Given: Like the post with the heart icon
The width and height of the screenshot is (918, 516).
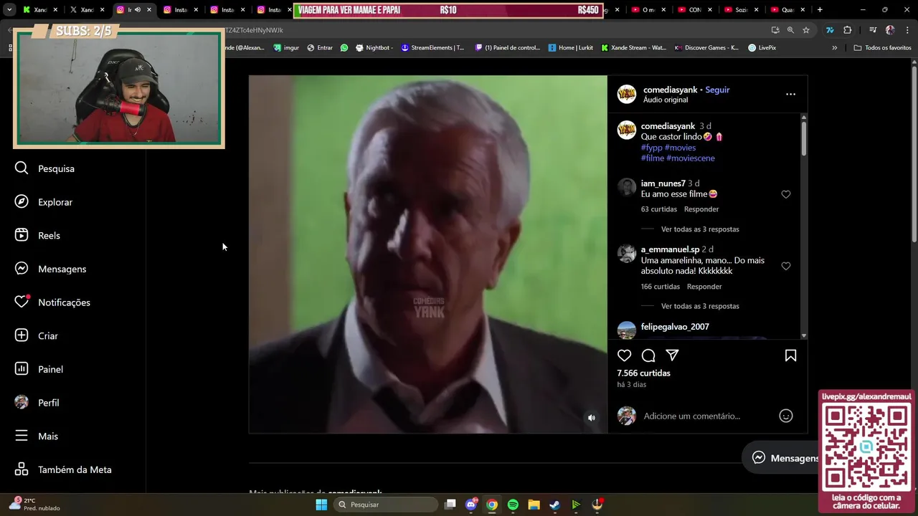Looking at the screenshot, I should tap(625, 355).
